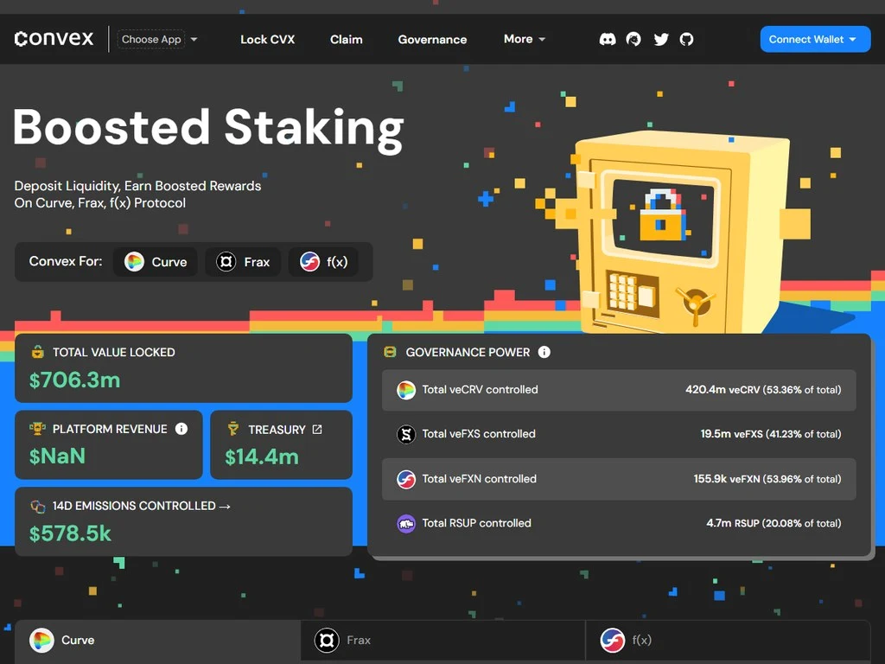Click RSUP row purple icon
The height and width of the screenshot is (664, 885).
[x=406, y=523]
